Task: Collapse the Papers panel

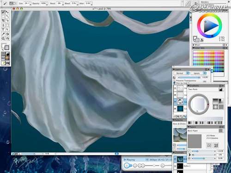Action: click(x=188, y=127)
